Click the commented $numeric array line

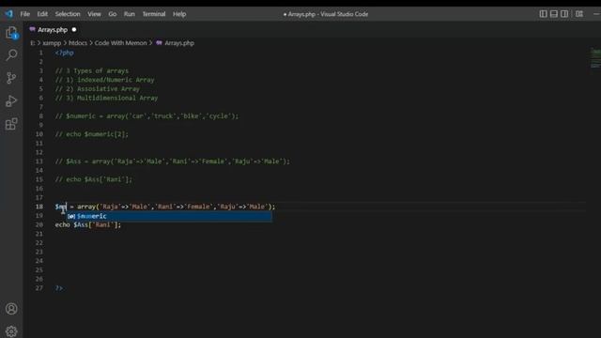point(146,116)
